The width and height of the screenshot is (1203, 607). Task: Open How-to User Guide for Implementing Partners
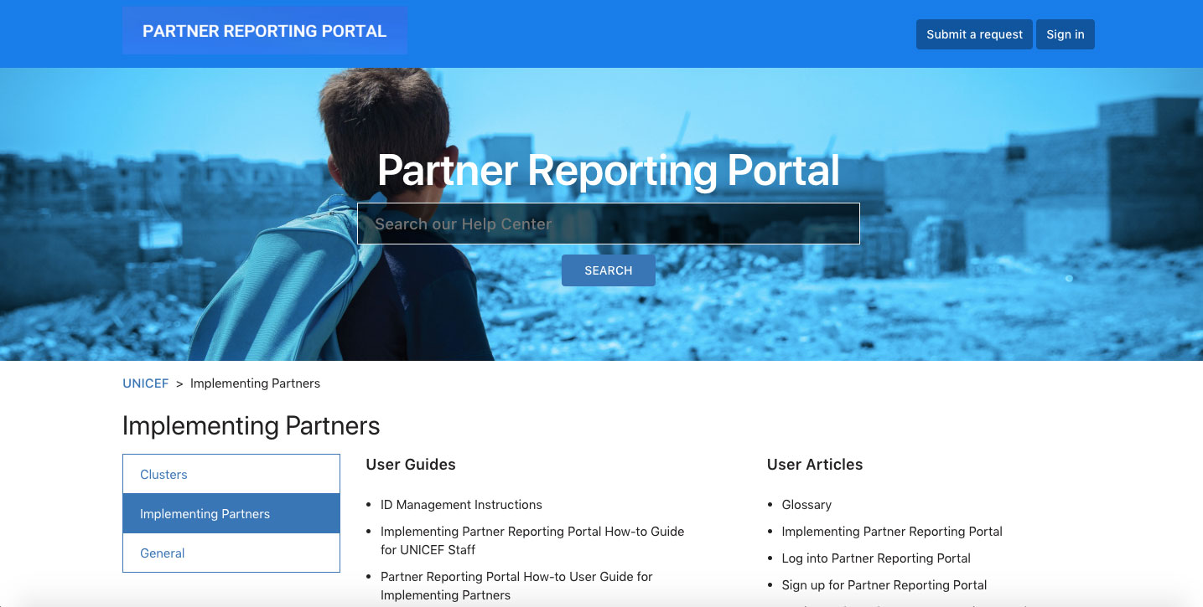point(516,586)
